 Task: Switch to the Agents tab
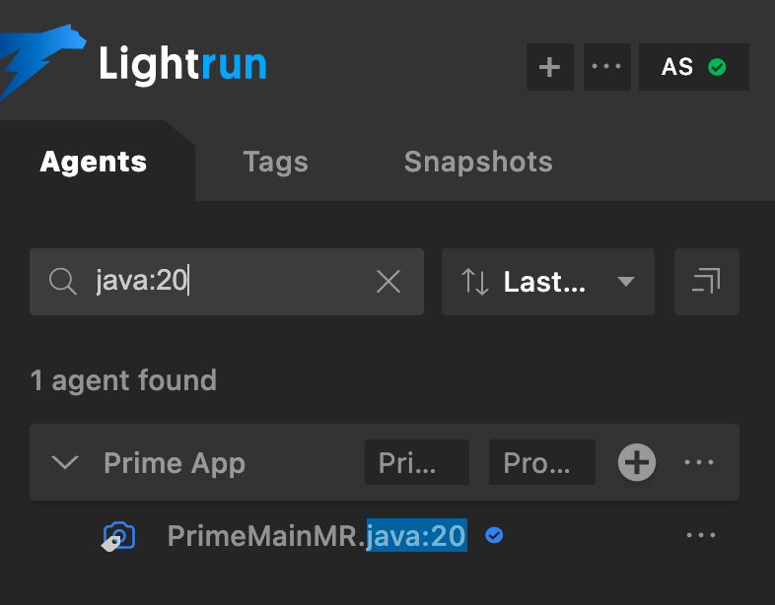pos(94,162)
